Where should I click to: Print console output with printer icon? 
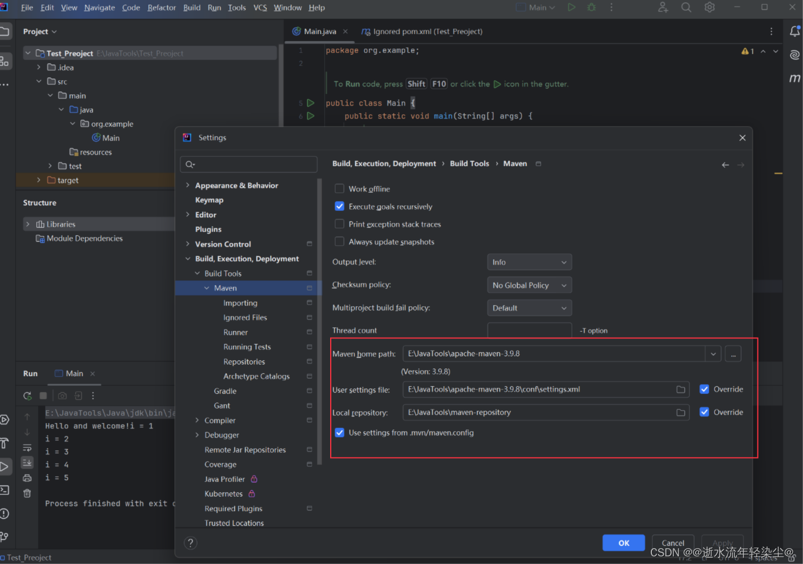click(x=27, y=478)
